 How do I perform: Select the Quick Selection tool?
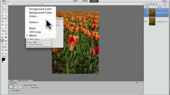(x=6, y=16)
